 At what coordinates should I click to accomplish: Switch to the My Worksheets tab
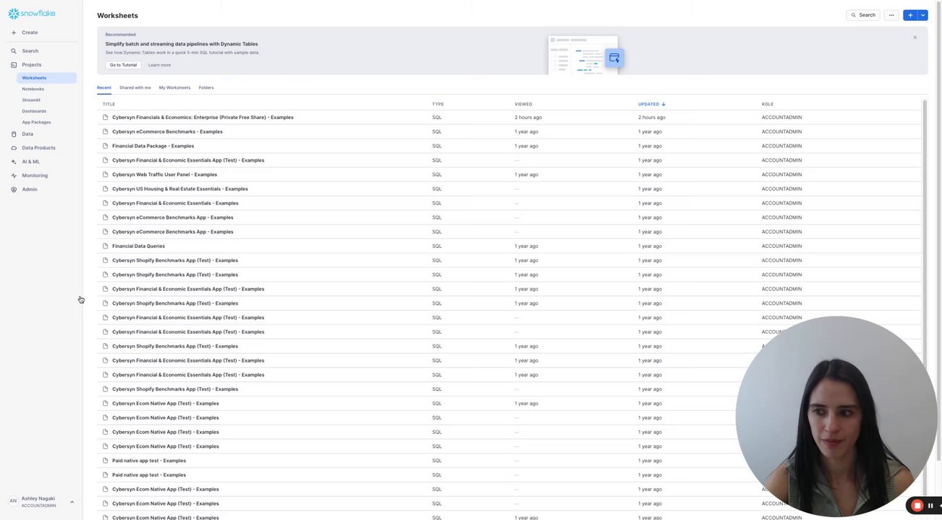[174, 88]
